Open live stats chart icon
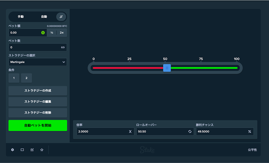 click(32, 150)
